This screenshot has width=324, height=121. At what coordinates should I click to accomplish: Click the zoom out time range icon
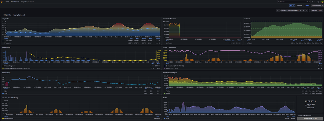pyautogui.click(x=306, y=10)
